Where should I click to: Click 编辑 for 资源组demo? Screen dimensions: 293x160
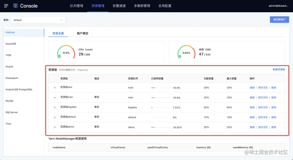coord(252,127)
